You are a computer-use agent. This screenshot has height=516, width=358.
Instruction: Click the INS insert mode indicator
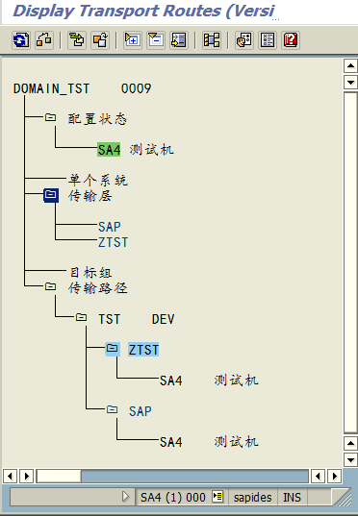292,497
